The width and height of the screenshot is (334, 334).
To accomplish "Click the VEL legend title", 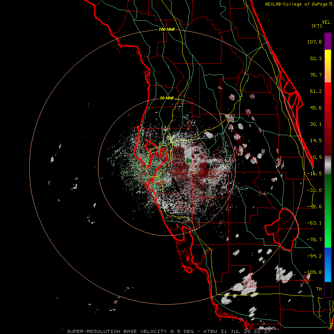I will click(326, 22).
